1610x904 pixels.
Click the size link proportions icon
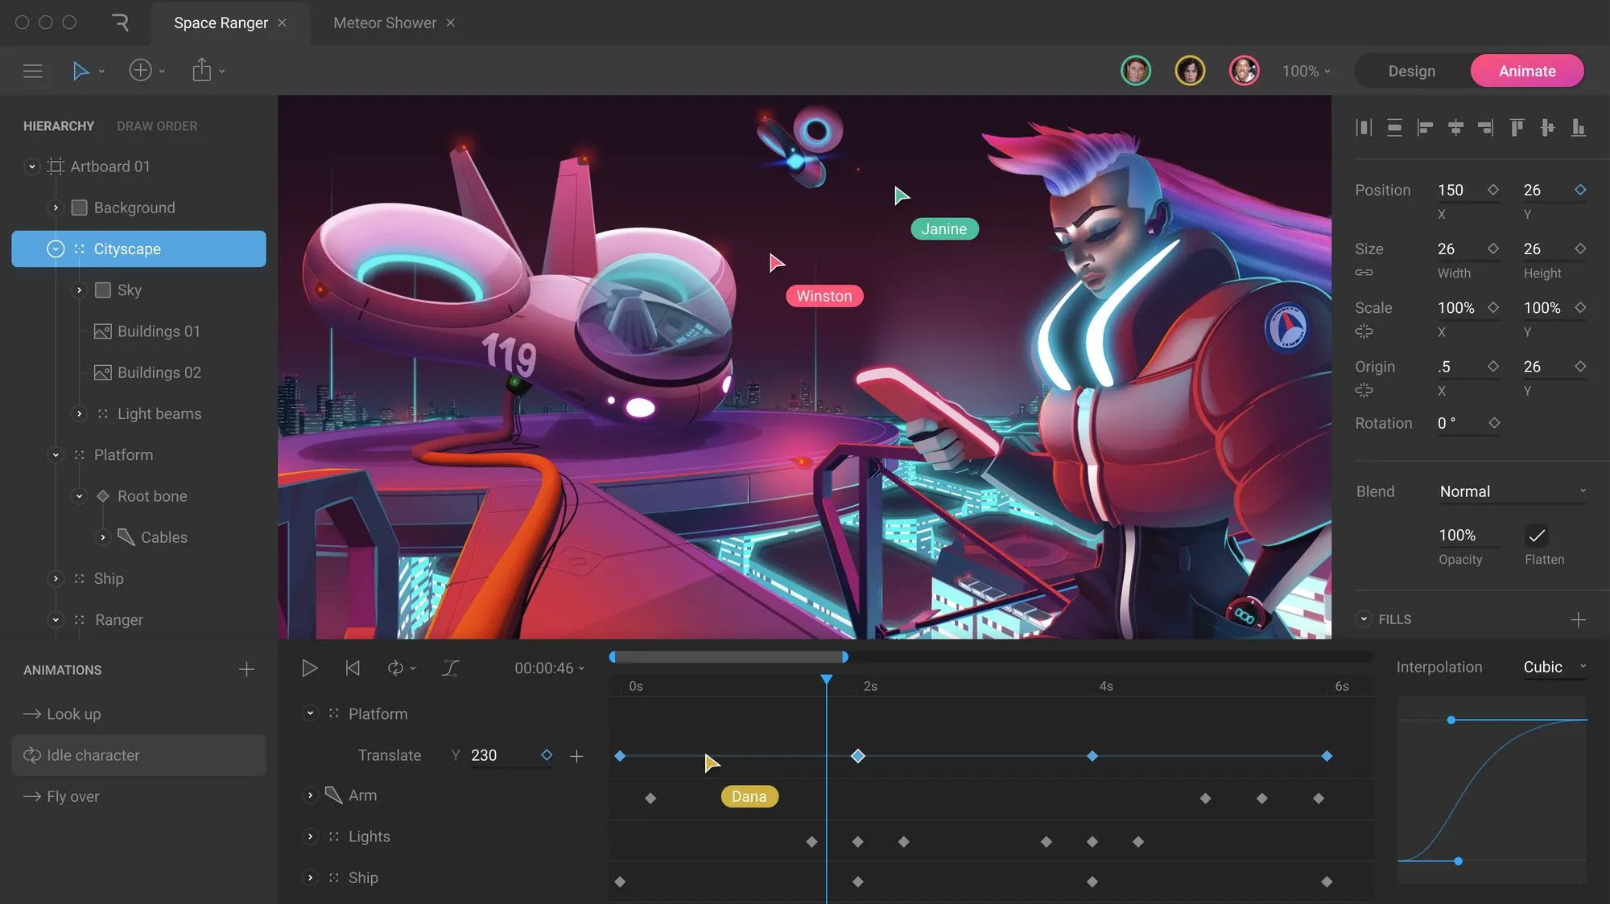[1364, 273]
